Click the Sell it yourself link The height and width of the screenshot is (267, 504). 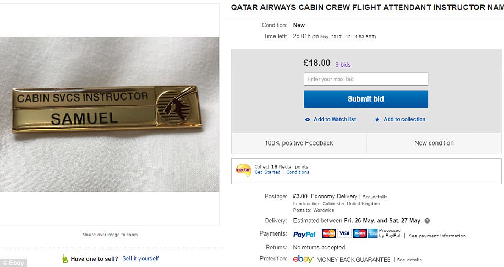click(140, 259)
